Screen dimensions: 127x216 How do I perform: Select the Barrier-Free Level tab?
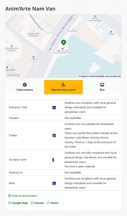tap(64, 87)
